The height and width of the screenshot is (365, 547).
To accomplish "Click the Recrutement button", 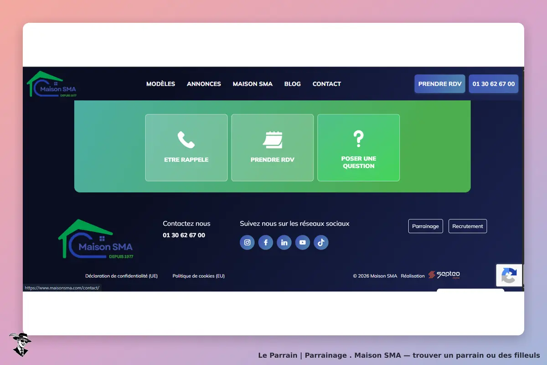I will click(468, 226).
